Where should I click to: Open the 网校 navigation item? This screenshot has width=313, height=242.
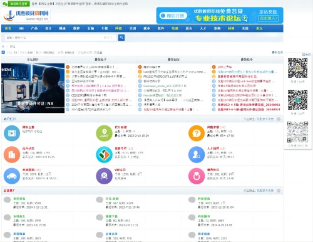118,28
